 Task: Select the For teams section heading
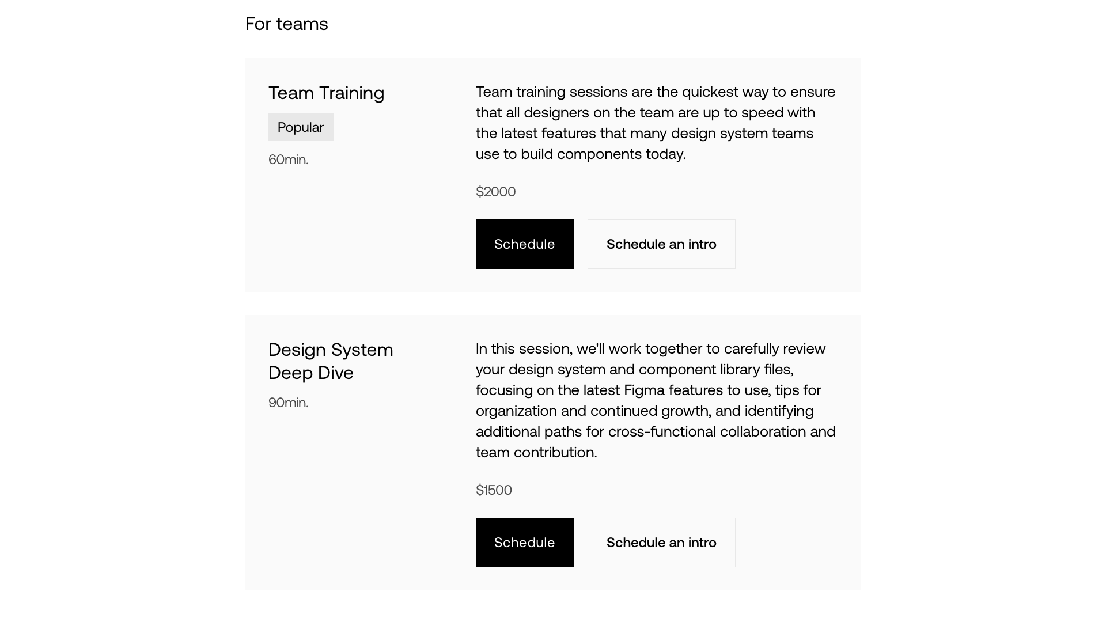(x=286, y=24)
